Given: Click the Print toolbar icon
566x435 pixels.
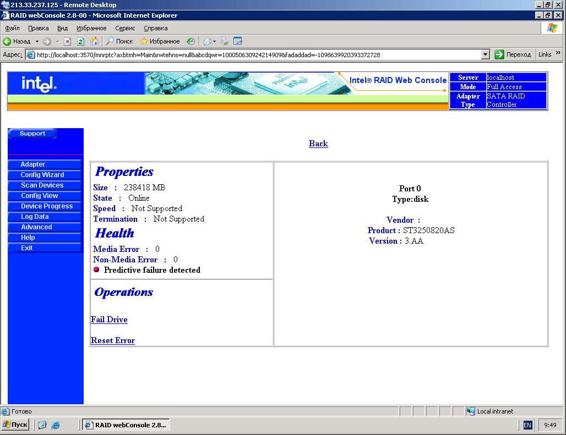Looking at the screenshot, I should coord(224,41).
